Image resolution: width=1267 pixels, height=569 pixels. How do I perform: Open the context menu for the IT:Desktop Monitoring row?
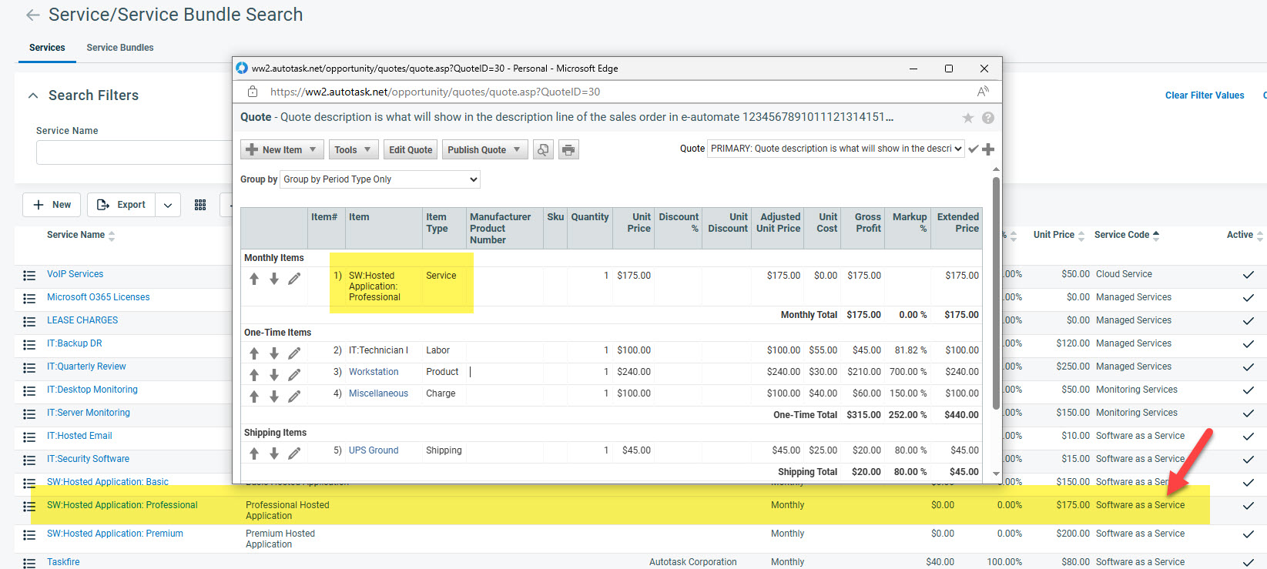pos(29,390)
